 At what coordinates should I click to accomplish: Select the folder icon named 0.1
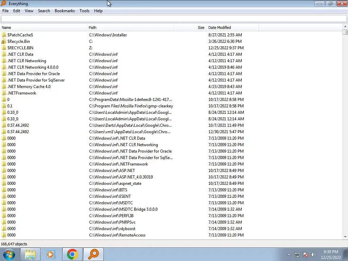click(x=4, y=106)
